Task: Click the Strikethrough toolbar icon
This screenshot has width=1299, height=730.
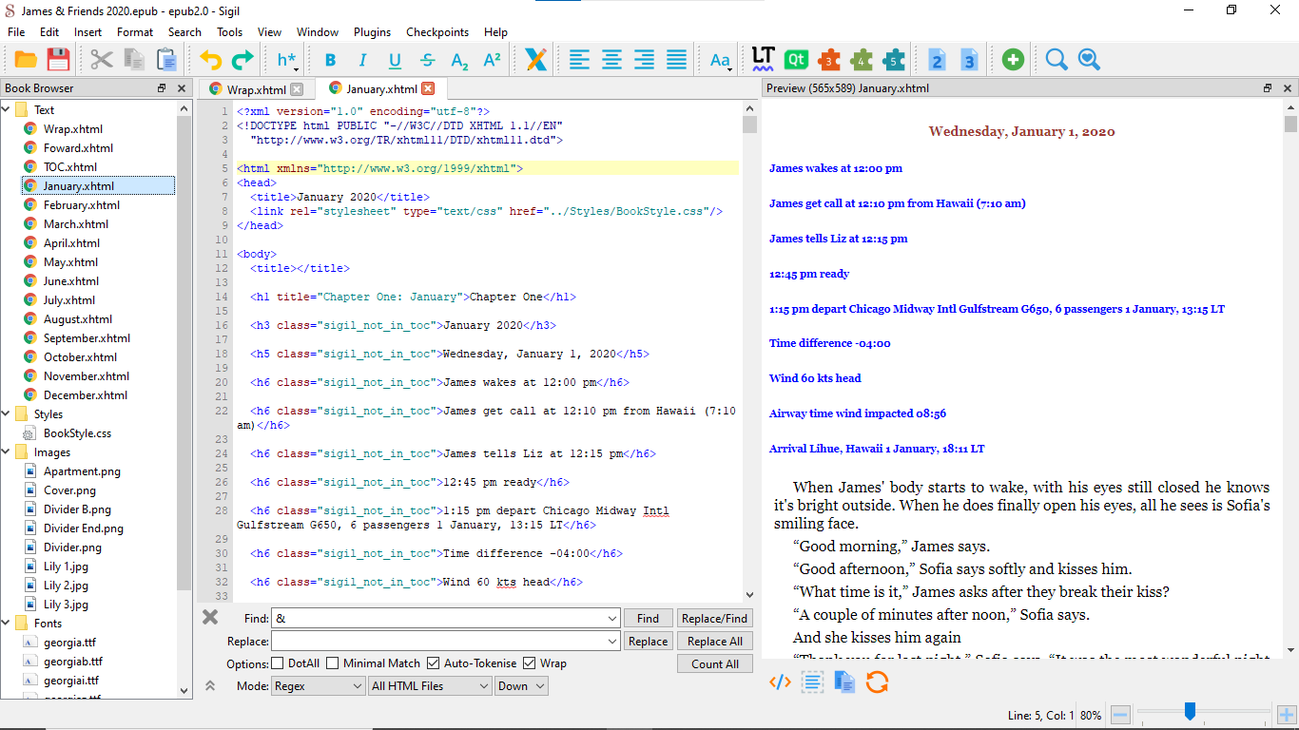Action: point(427,60)
